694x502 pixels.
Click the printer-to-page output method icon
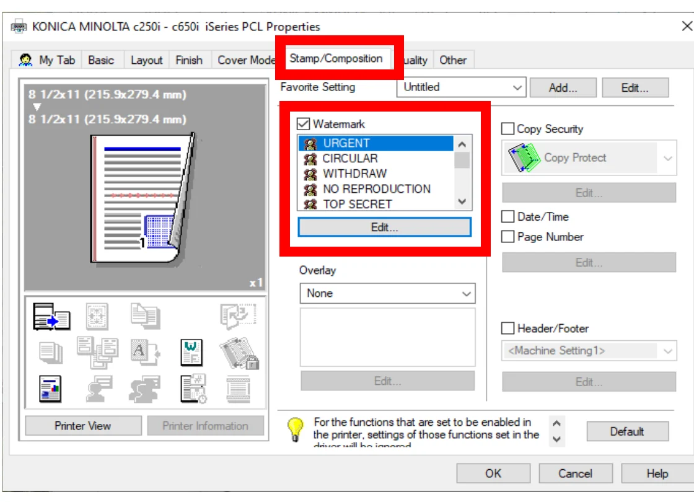click(x=51, y=316)
